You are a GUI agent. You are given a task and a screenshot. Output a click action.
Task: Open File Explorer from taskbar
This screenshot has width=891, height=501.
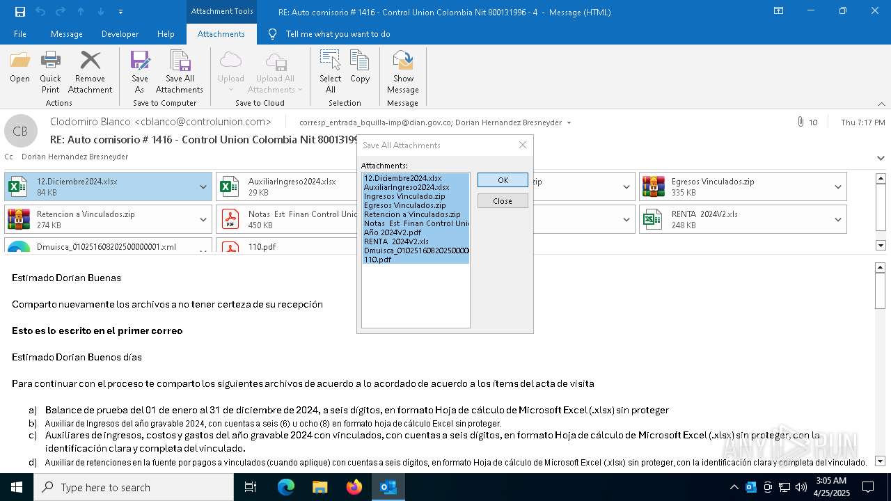pyautogui.click(x=320, y=487)
